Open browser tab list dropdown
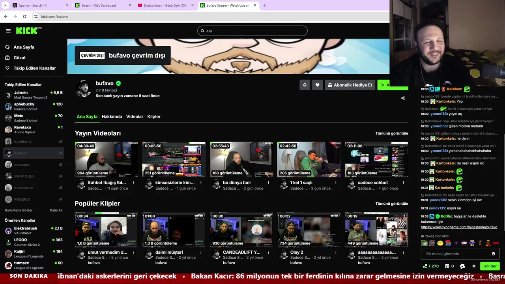Viewport: 505px width, 284px height. coord(5,6)
